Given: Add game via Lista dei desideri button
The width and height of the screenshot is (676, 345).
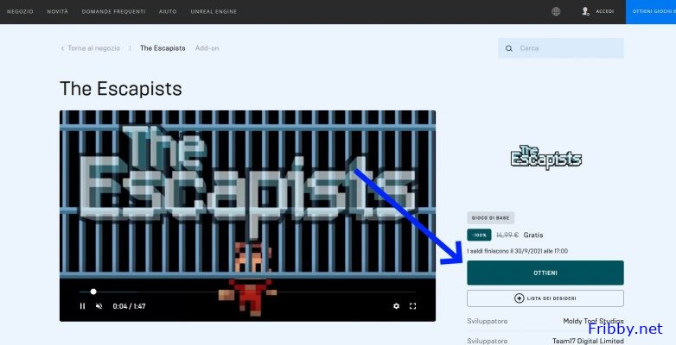Looking at the screenshot, I should click(x=545, y=298).
